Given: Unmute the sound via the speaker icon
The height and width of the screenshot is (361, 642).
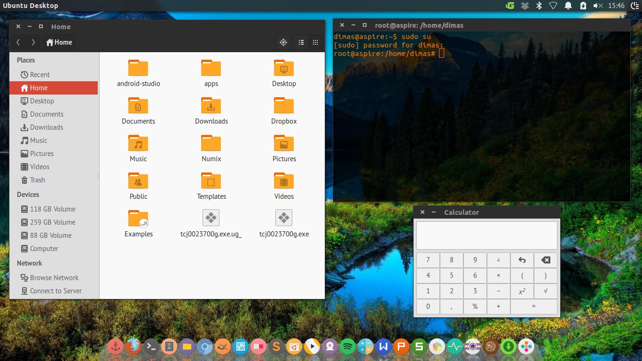Looking at the screenshot, I should [x=598, y=6].
